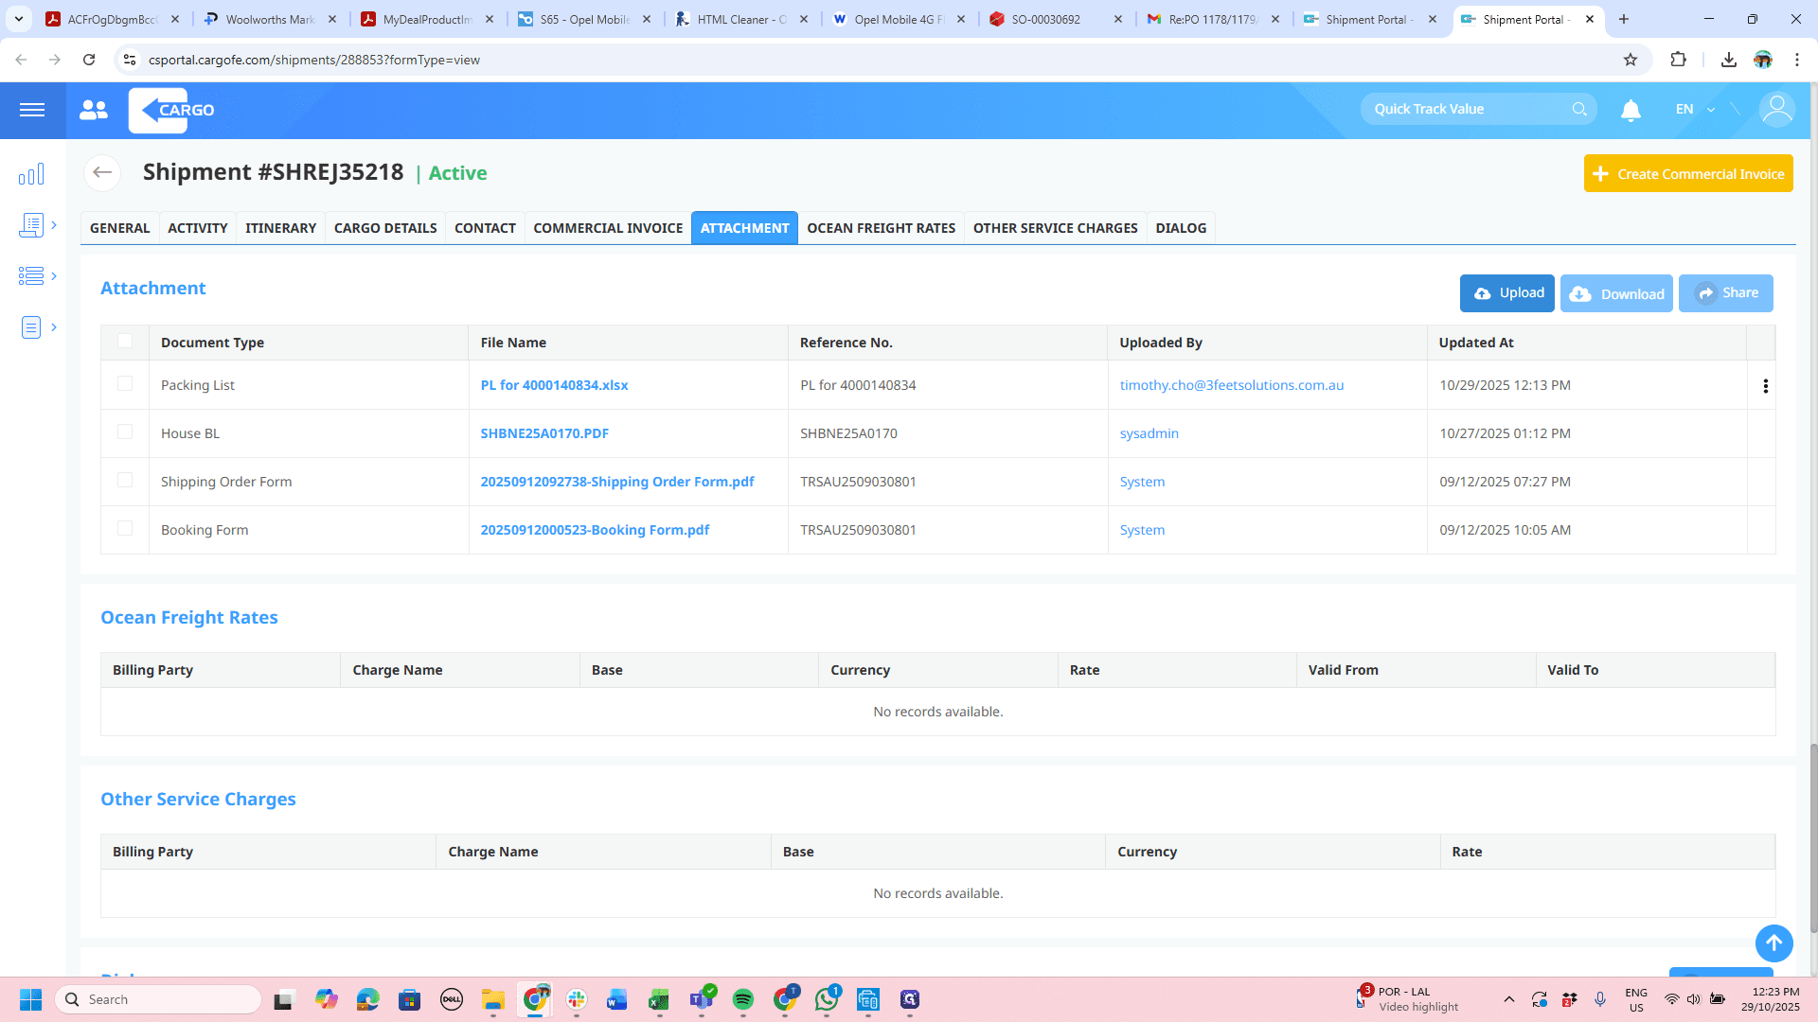Open PL for 4000140834.xlsx file link

point(554,385)
